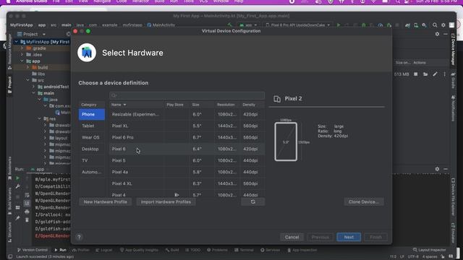Select the Automotive category
The image size is (463, 260).
[x=92, y=172]
